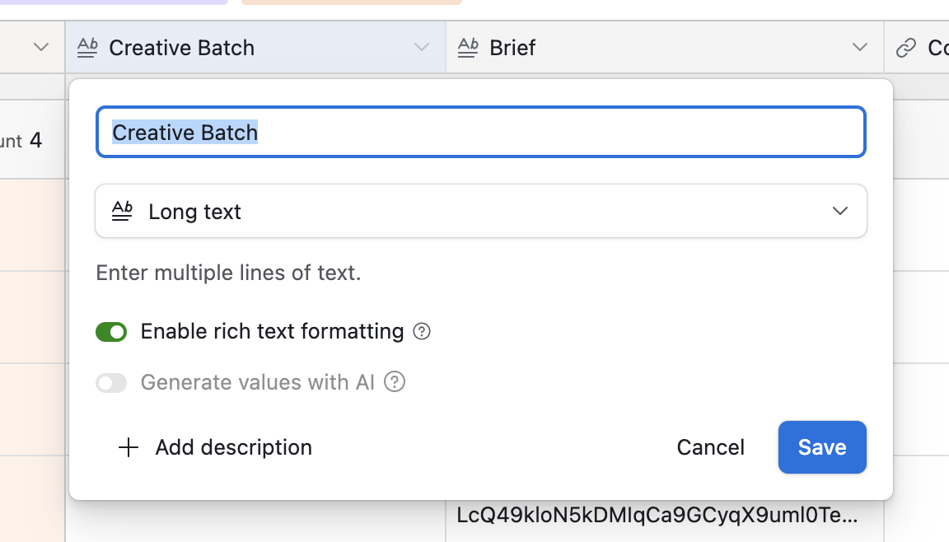Open the Brief column dropdown chevron
949x542 pixels.
click(x=859, y=48)
